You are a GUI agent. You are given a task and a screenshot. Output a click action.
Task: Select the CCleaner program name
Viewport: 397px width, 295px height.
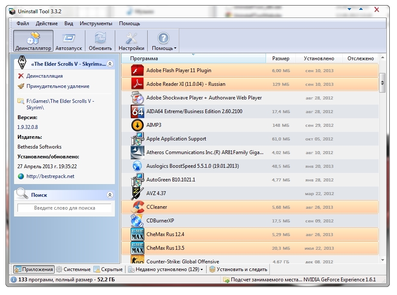coord(157,207)
